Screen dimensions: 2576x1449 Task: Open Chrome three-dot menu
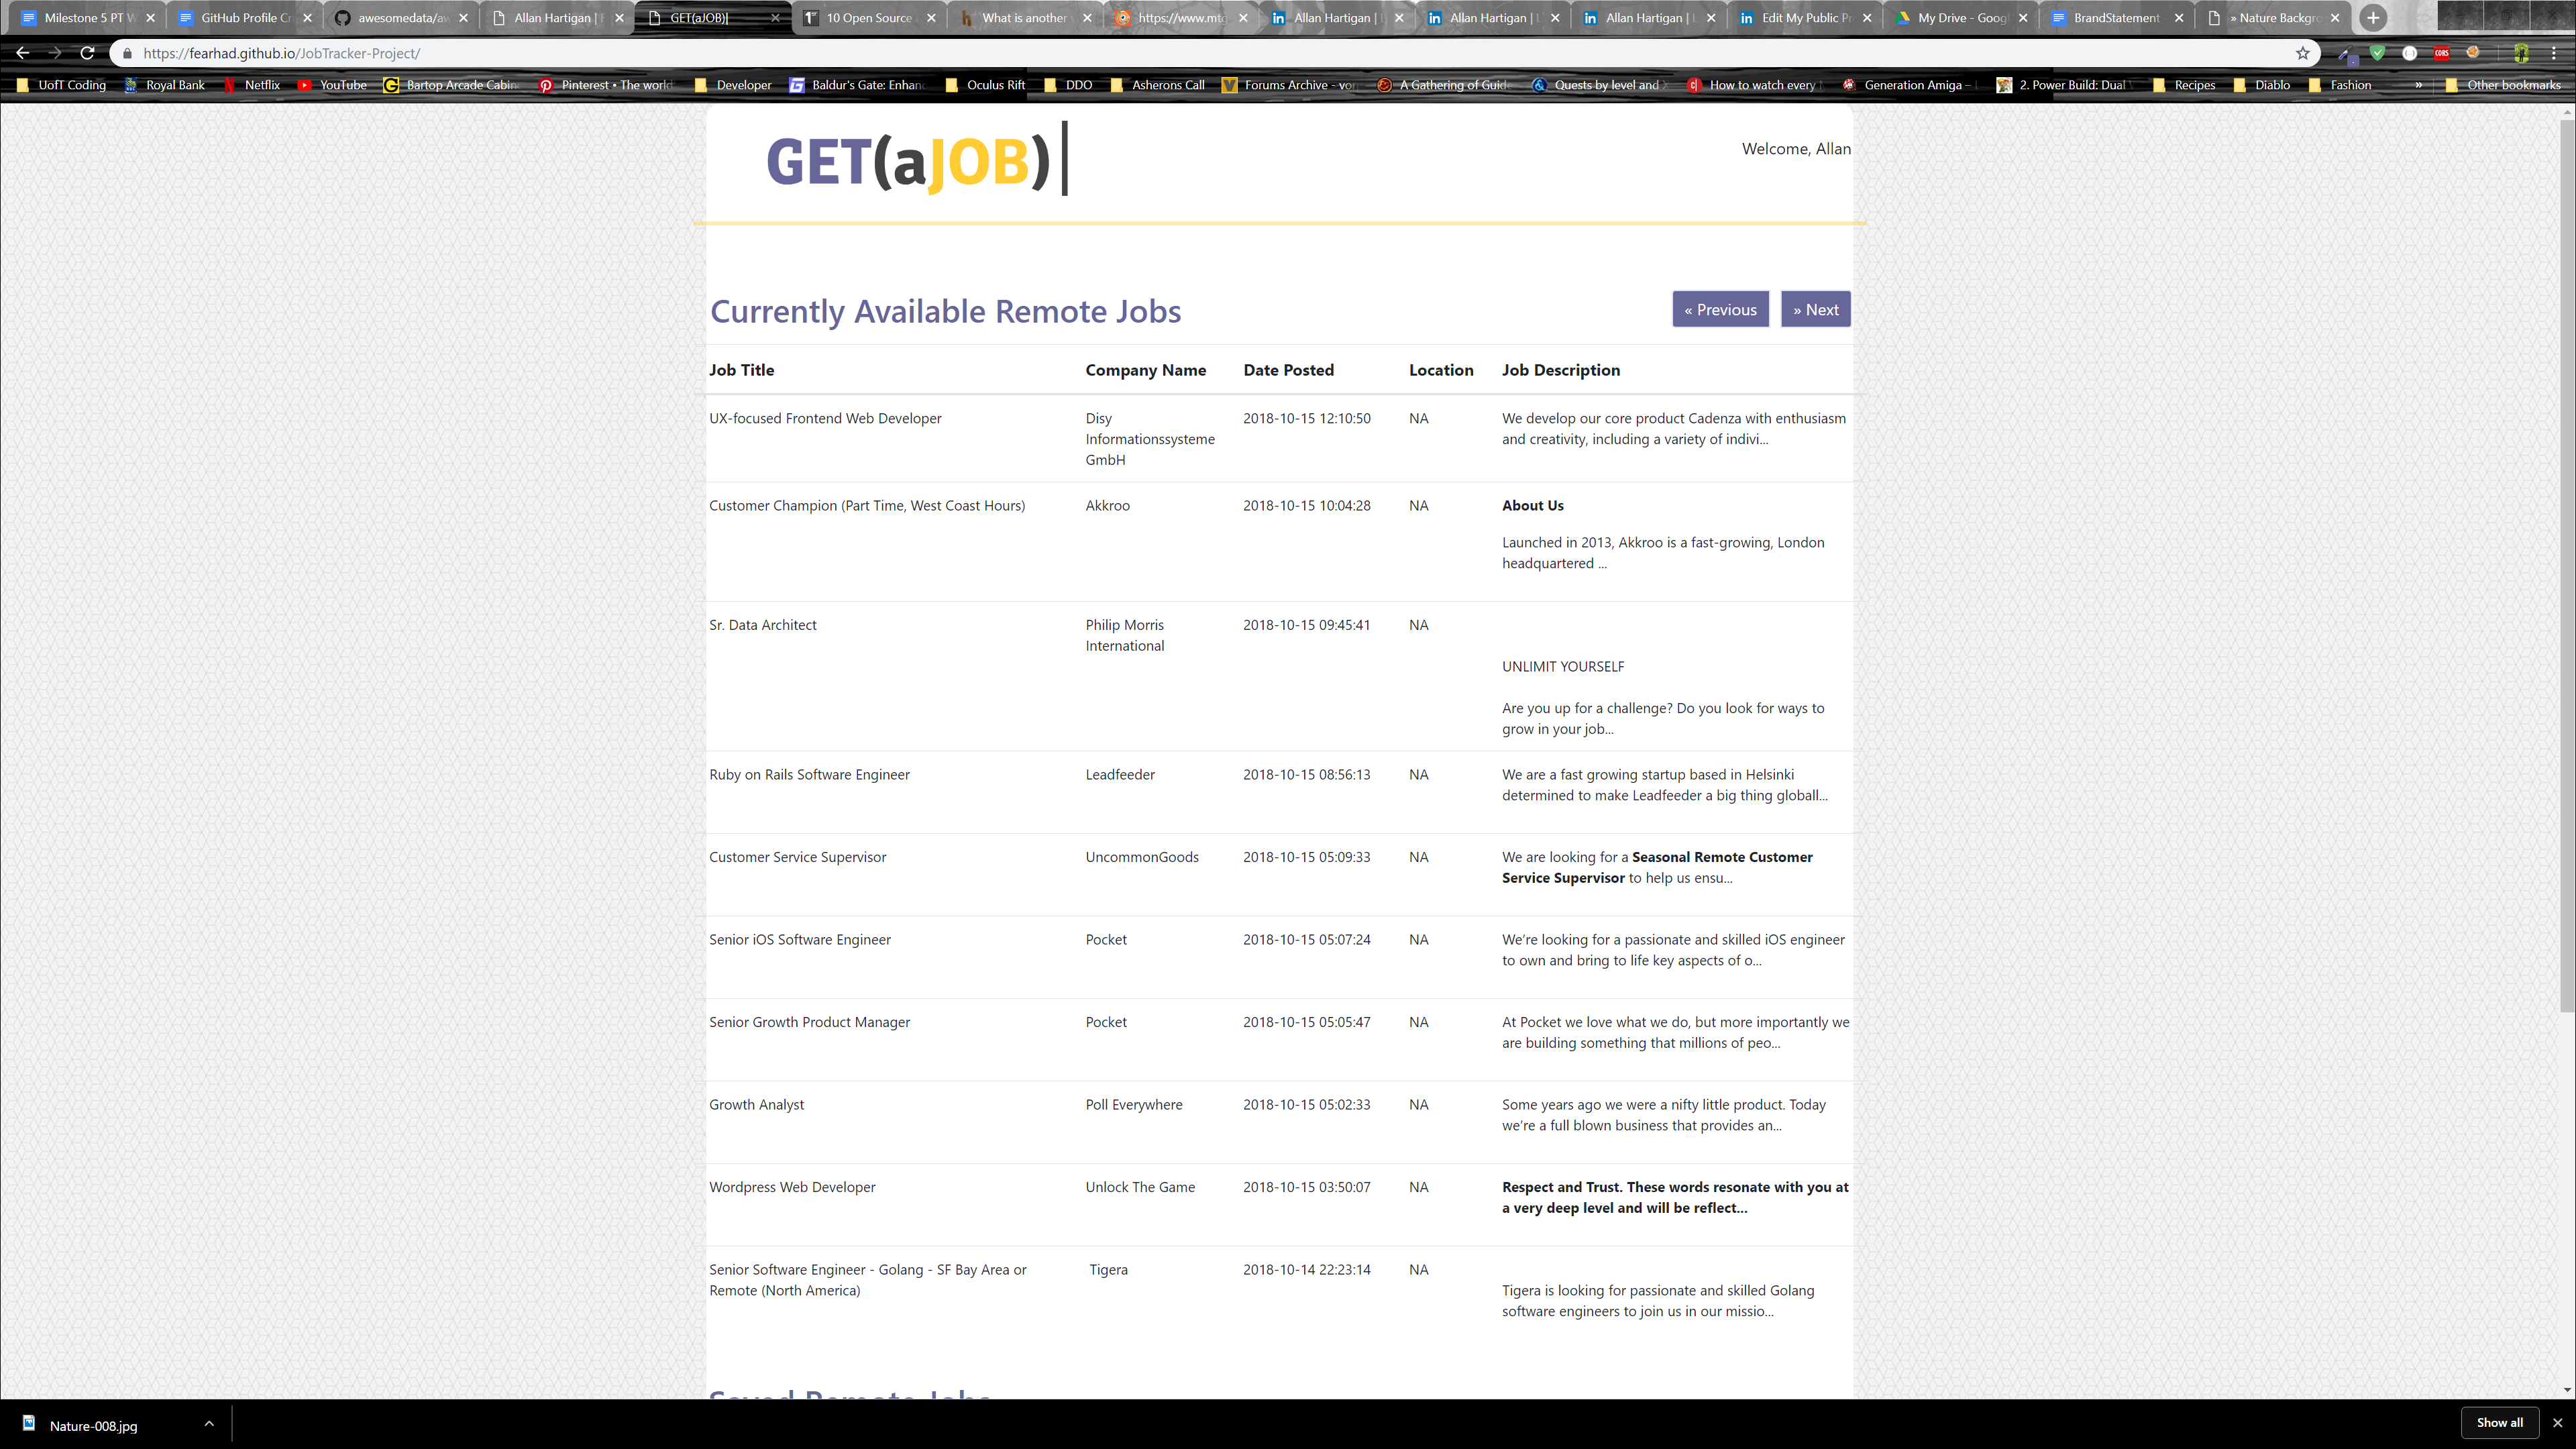pos(2554,53)
